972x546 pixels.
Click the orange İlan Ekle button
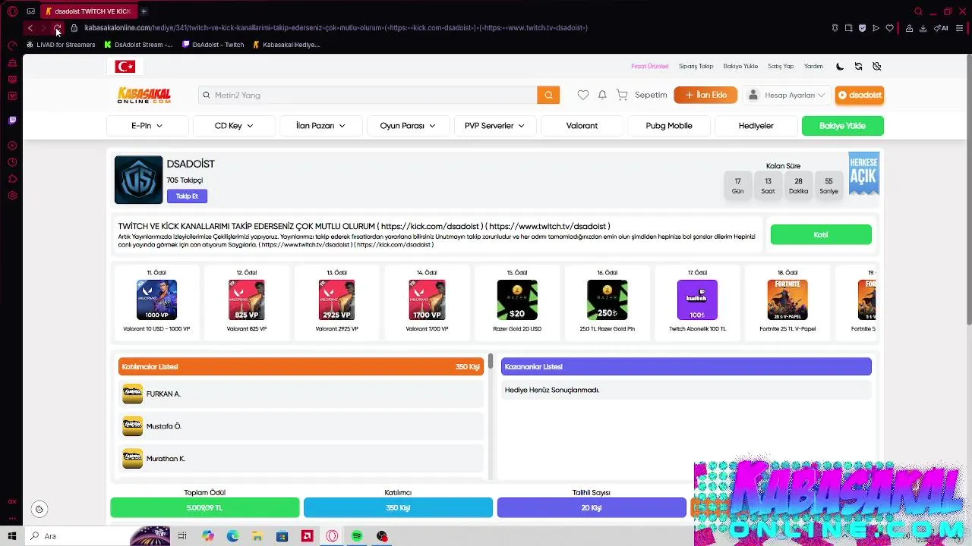coord(705,95)
